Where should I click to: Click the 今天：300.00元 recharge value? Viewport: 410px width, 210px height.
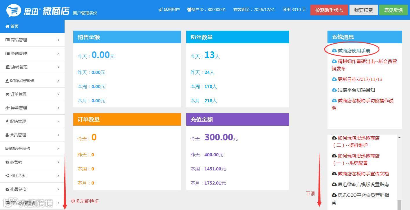tap(214, 137)
